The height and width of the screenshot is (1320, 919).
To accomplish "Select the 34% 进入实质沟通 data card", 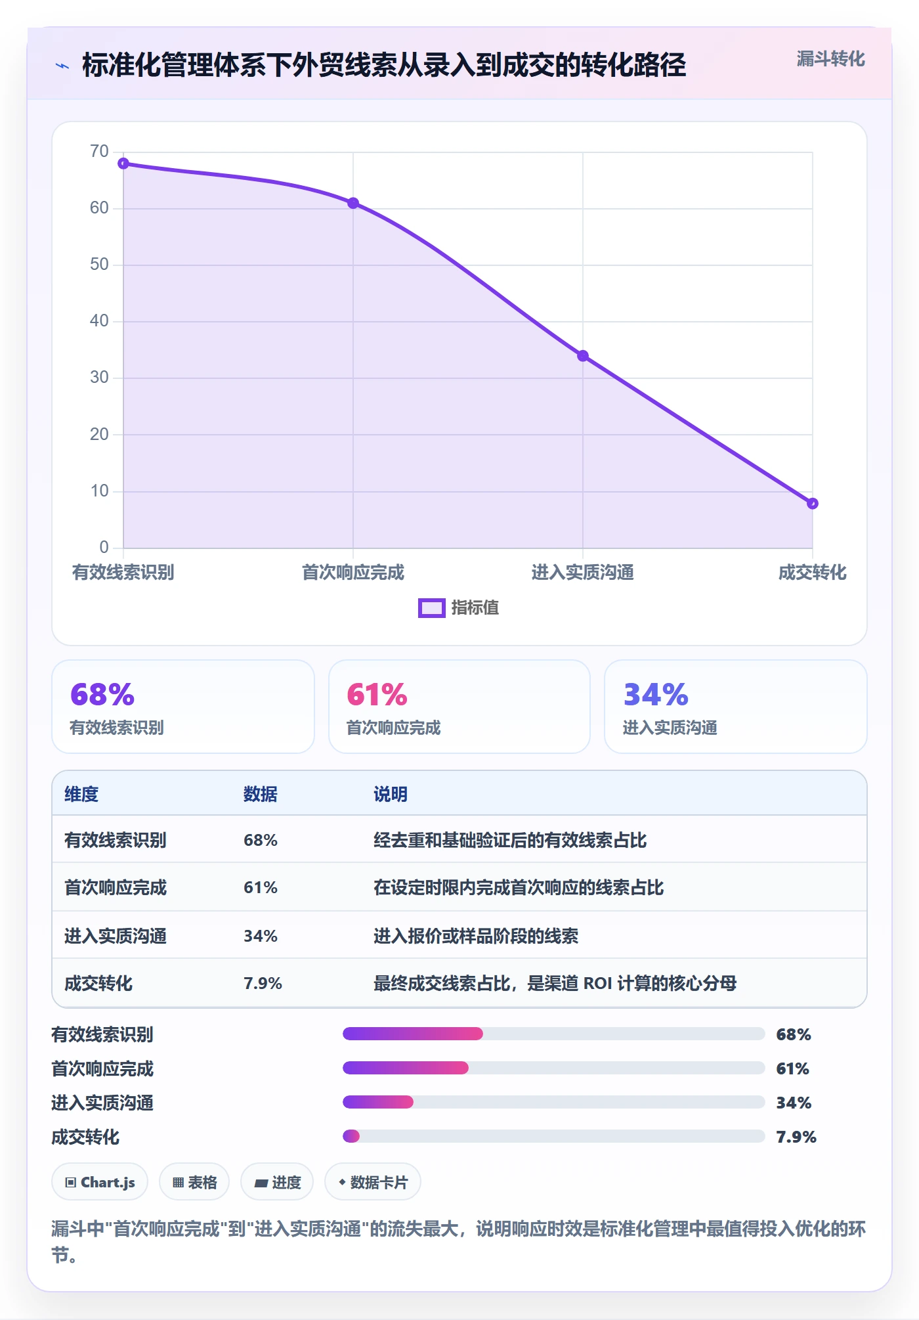I will tap(736, 707).
